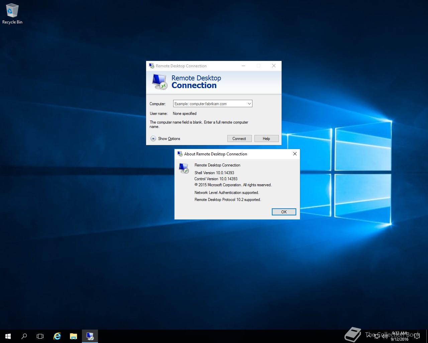
Task: Click 'Shell Version 10.0.14393' text
Action: pos(214,173)
